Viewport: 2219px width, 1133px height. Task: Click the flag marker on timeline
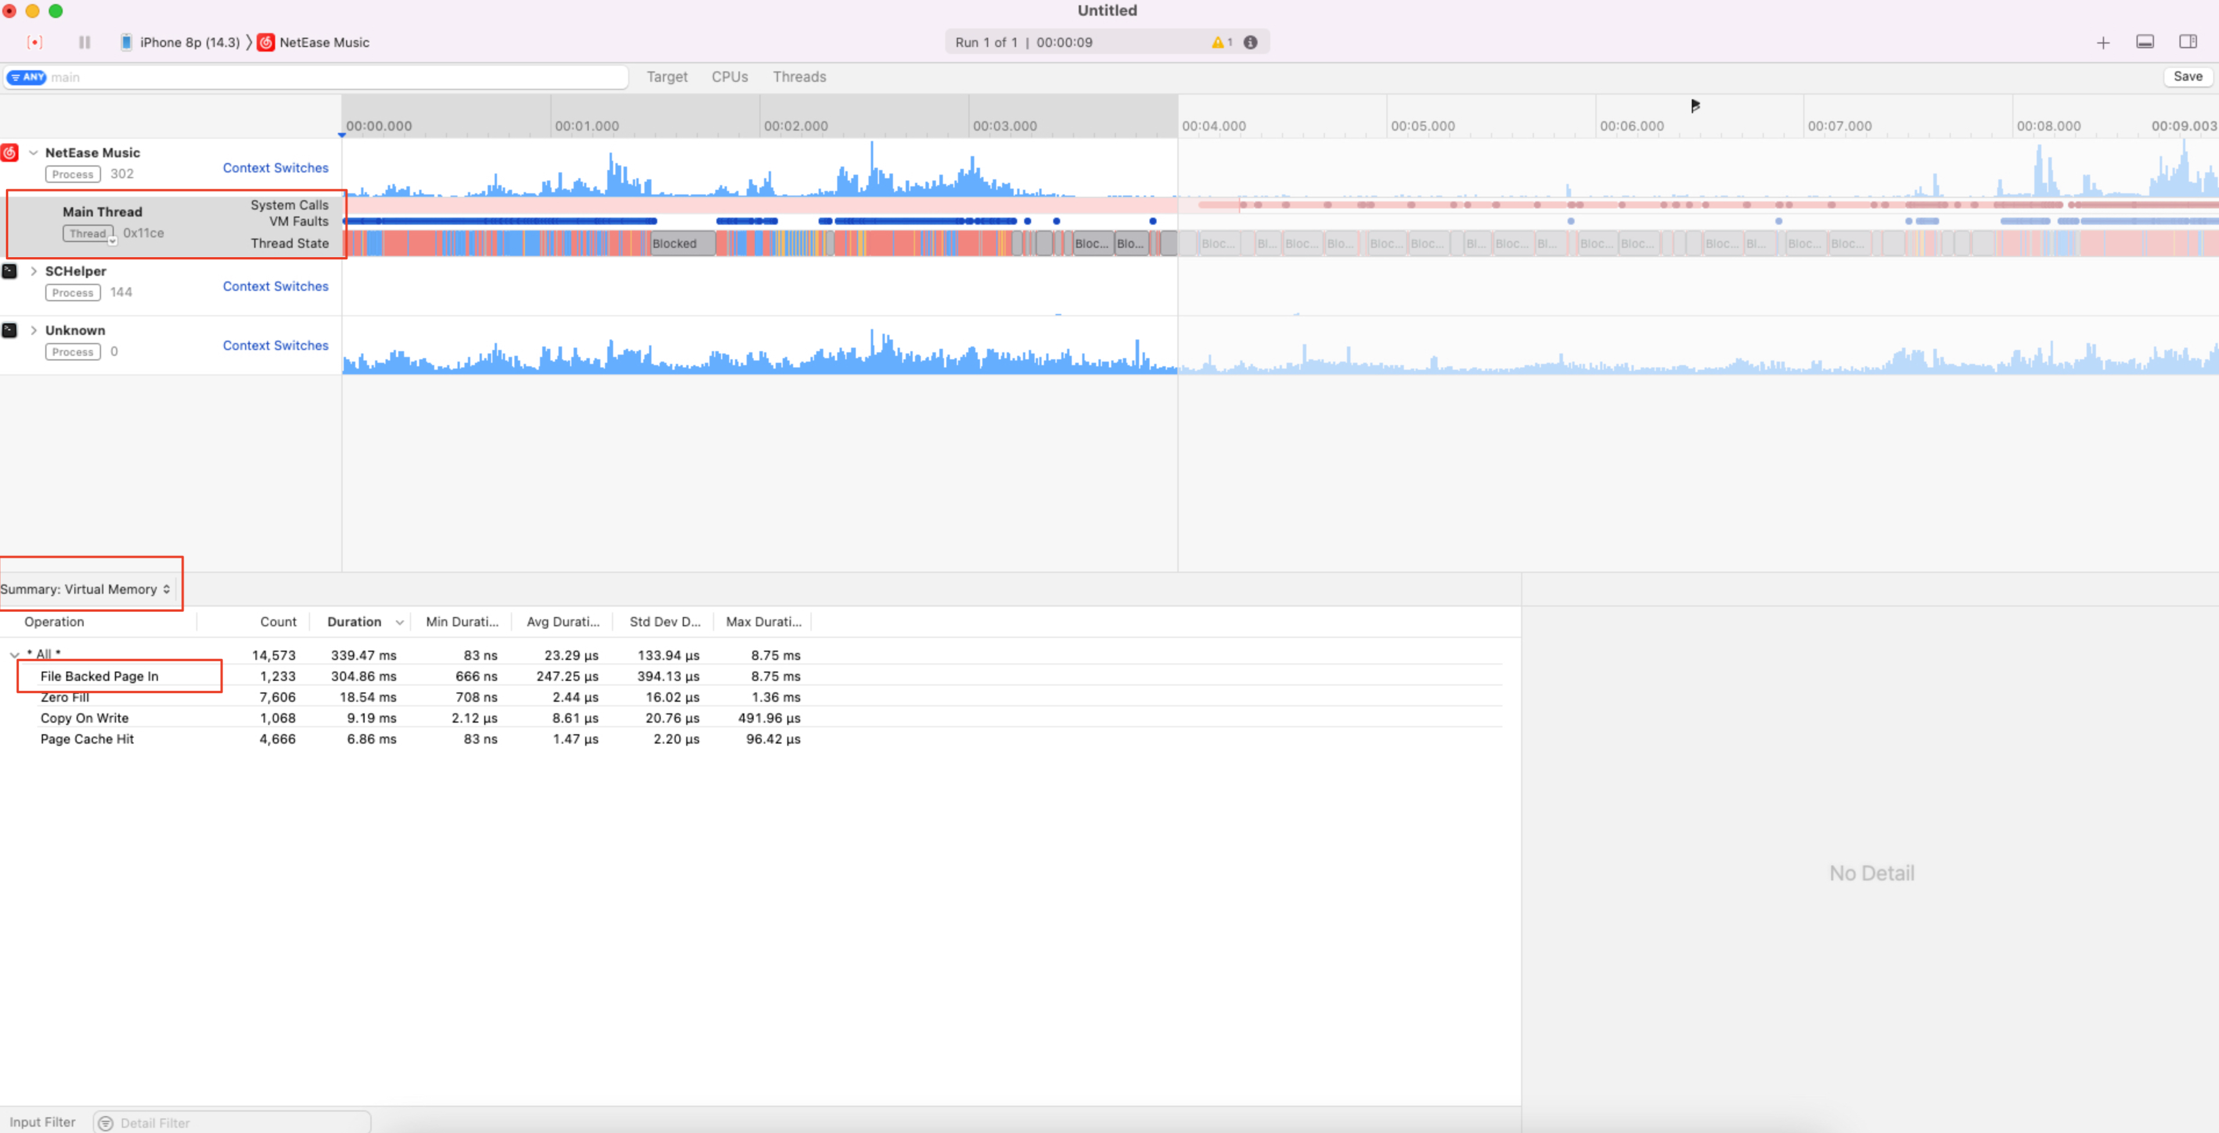tap(1694, 106)
